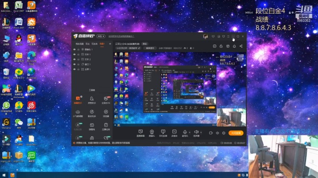This screenshot has width=318, height=178.
Task: Toggle visibility of the 全屏 1 source
Action: (x=75, y=69)
